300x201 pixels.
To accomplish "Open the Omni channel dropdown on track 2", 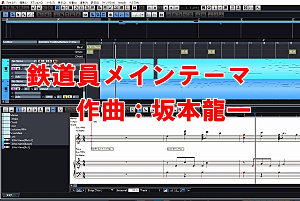I will point(49,97).
